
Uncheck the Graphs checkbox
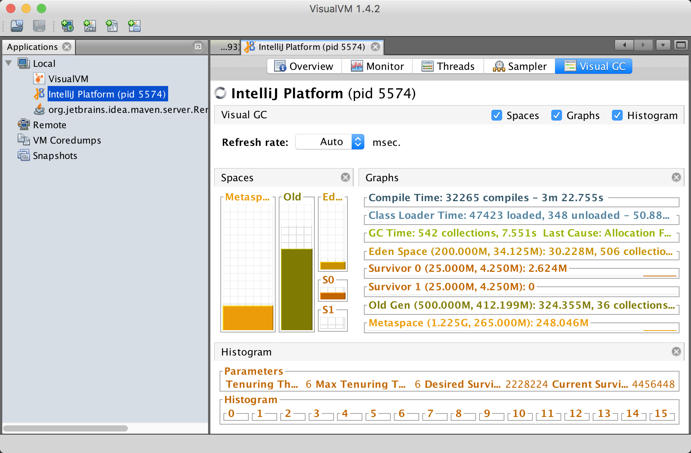pyautogui.click(x=557, y=115)
